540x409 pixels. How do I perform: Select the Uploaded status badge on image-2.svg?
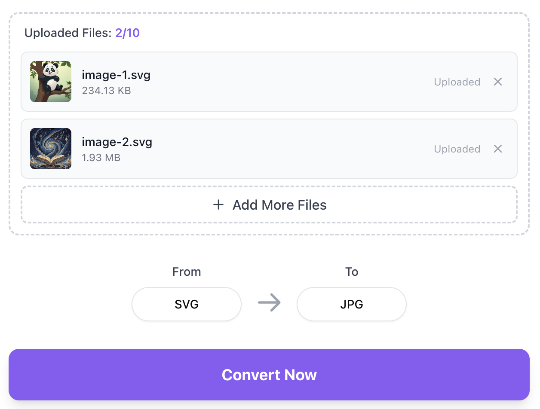click(457, 149)
